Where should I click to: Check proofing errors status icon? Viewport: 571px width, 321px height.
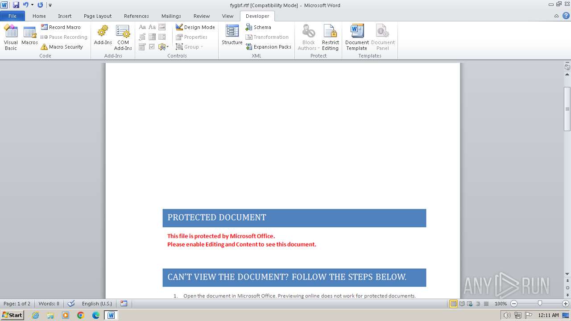tap(71, 304)
